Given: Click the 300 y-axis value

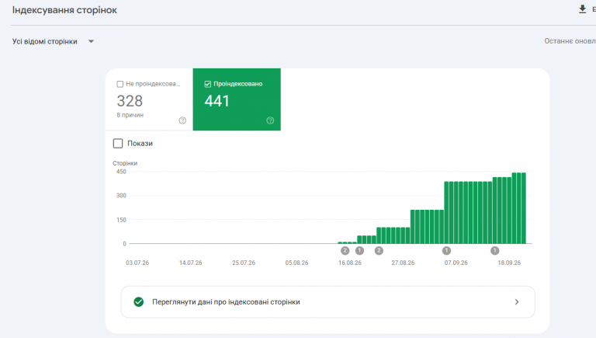Looking at the screenshot, I should click(121, 196).
